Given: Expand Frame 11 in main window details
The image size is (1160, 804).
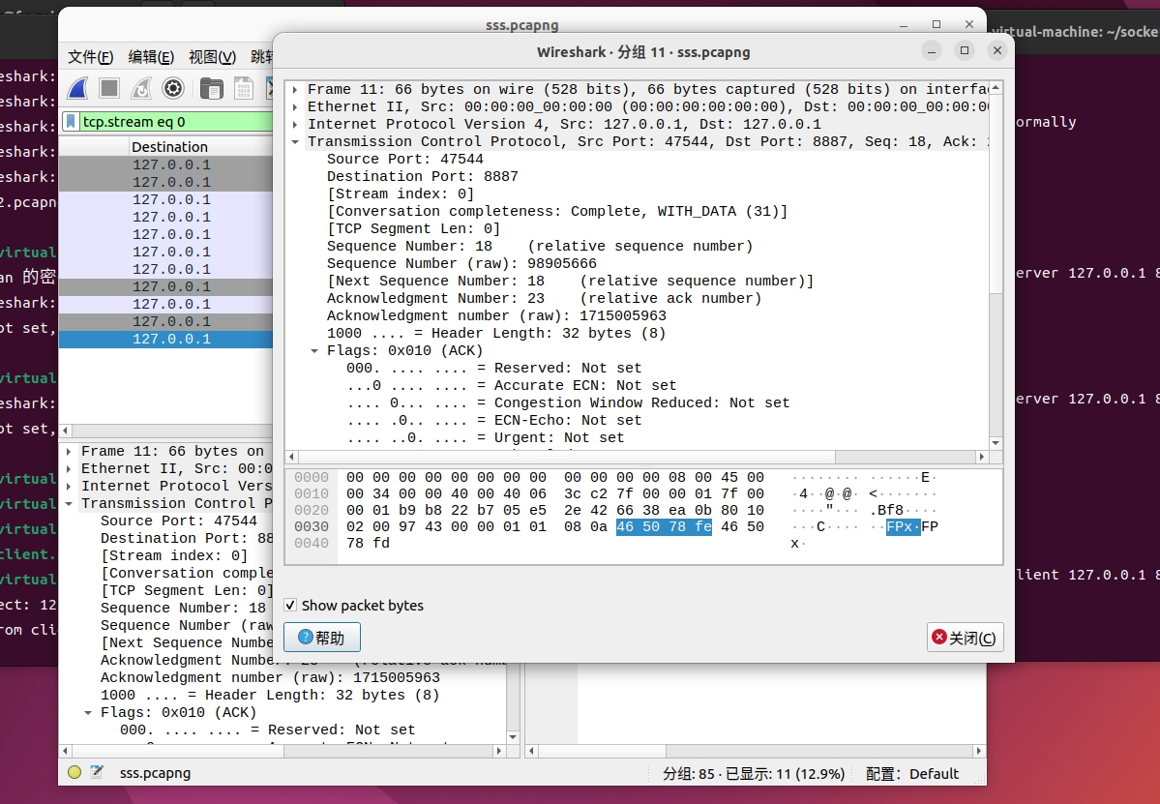Looking at the screenshot, I should 69,451.
